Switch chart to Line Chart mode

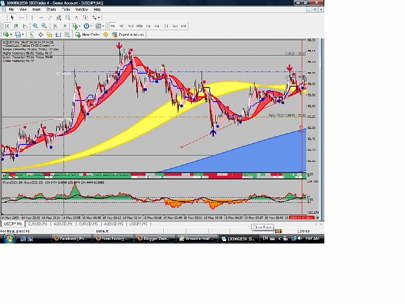coord(25,26)
